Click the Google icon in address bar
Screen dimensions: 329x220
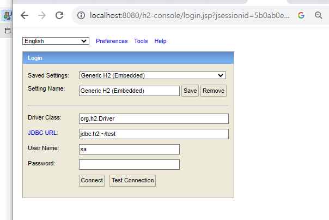tap(301, 15)
